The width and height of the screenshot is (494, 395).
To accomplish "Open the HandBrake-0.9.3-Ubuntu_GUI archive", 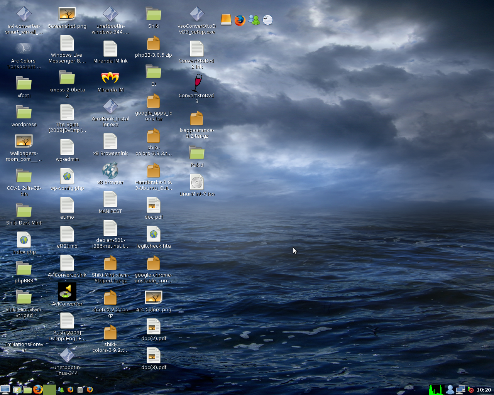I will (x=154, y=170).
